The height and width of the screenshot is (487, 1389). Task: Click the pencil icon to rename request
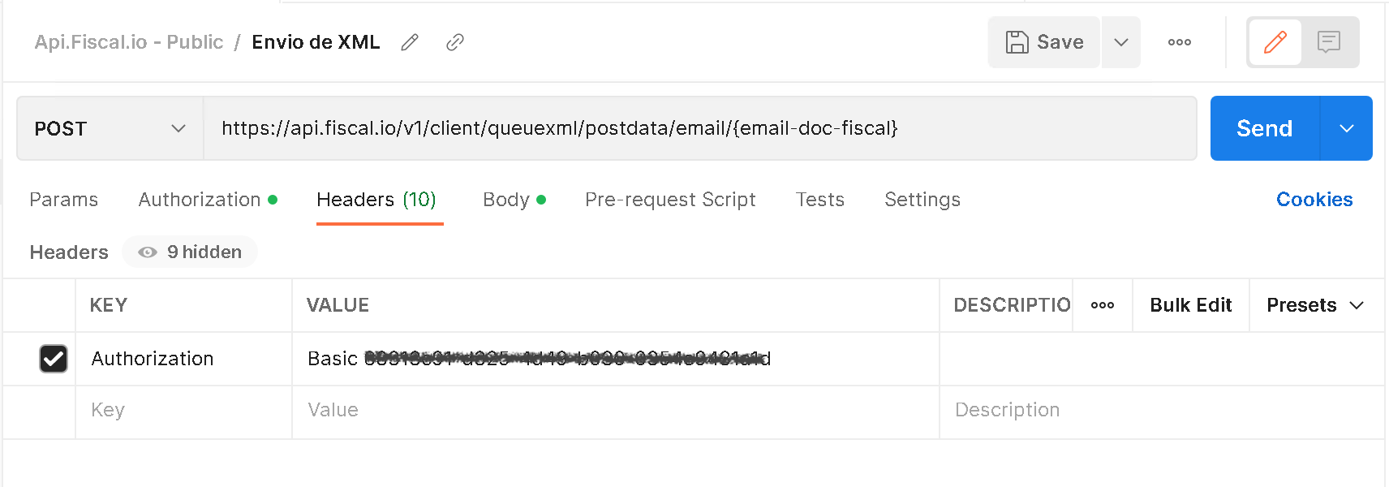pos(410,42)
